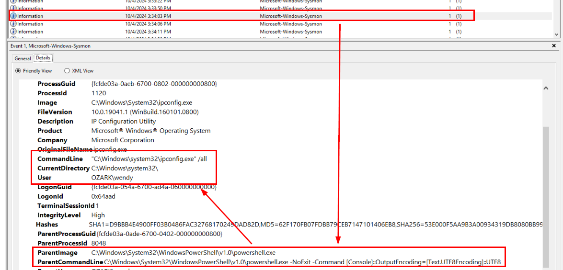Click the OriginalFileName field label
Image resolution: width=563 pixels, height=270 pixels.
pos(65,149)
